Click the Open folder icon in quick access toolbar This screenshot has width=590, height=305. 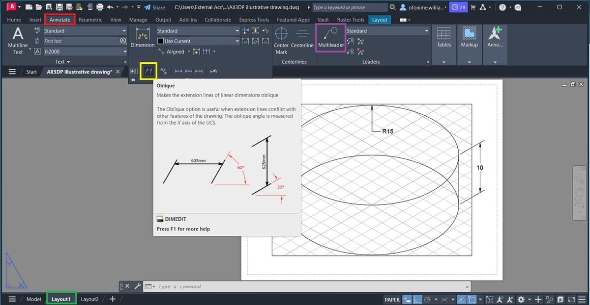pyautogui.click(x=38, y=7)
